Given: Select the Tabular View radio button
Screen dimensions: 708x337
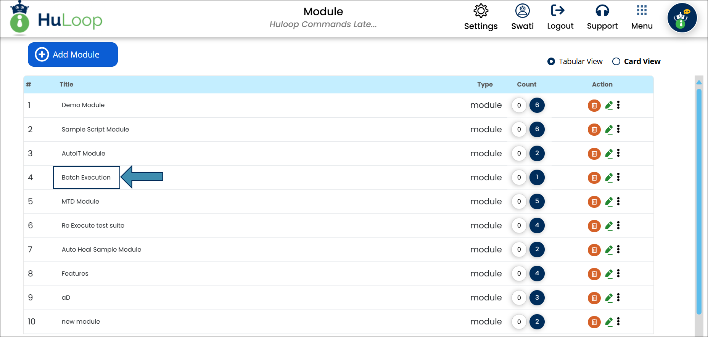Looking at the screenshot, I should tap(551, 61).
